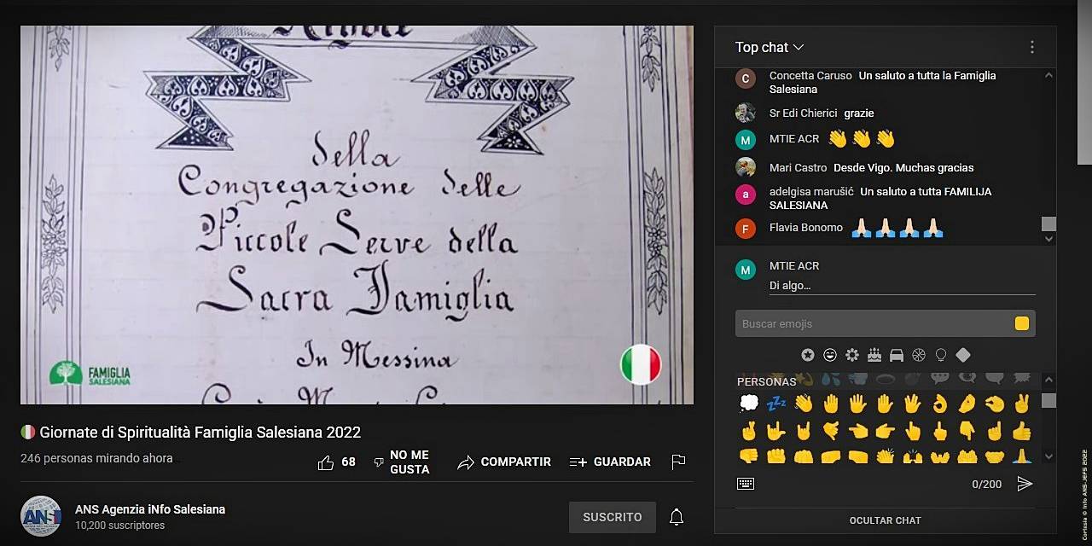
Task: Insert the thought bubble emoji
Action: pyautogui.click(x=749, y=404)
